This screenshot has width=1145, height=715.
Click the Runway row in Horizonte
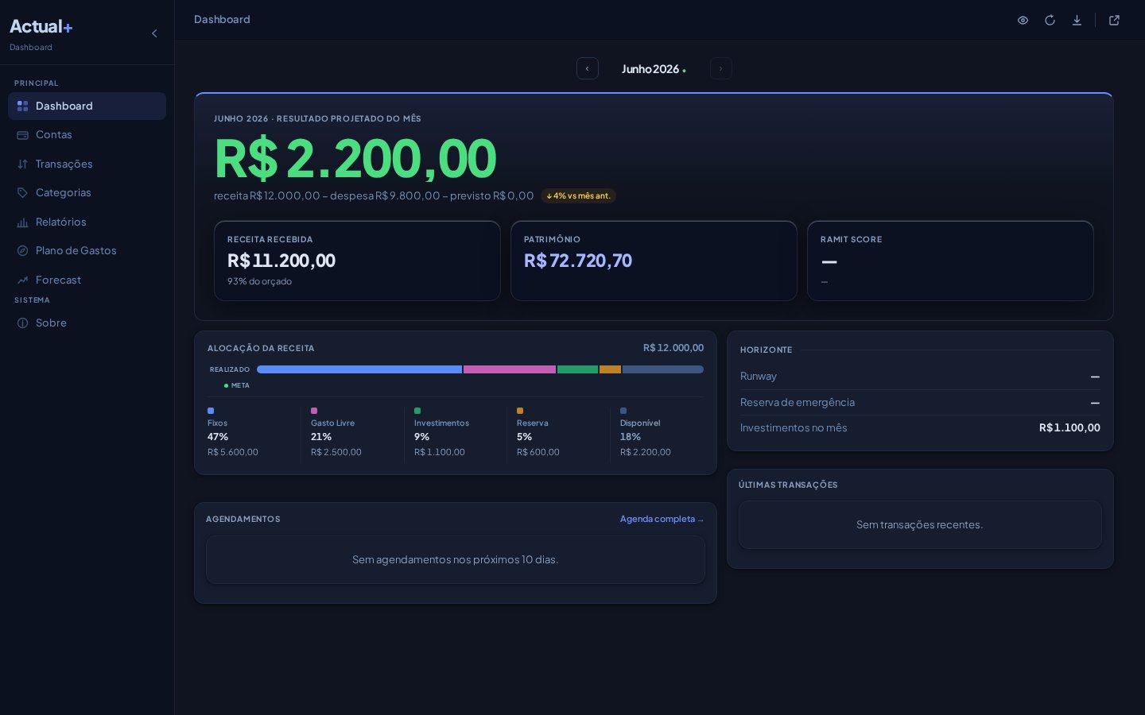point(920,377)
